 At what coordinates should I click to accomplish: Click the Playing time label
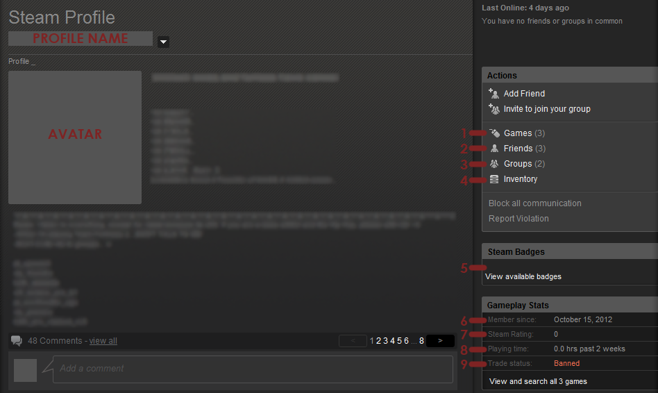tap(508, 349)
